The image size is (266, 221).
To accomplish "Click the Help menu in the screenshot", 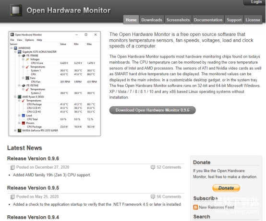I will 39,40.
